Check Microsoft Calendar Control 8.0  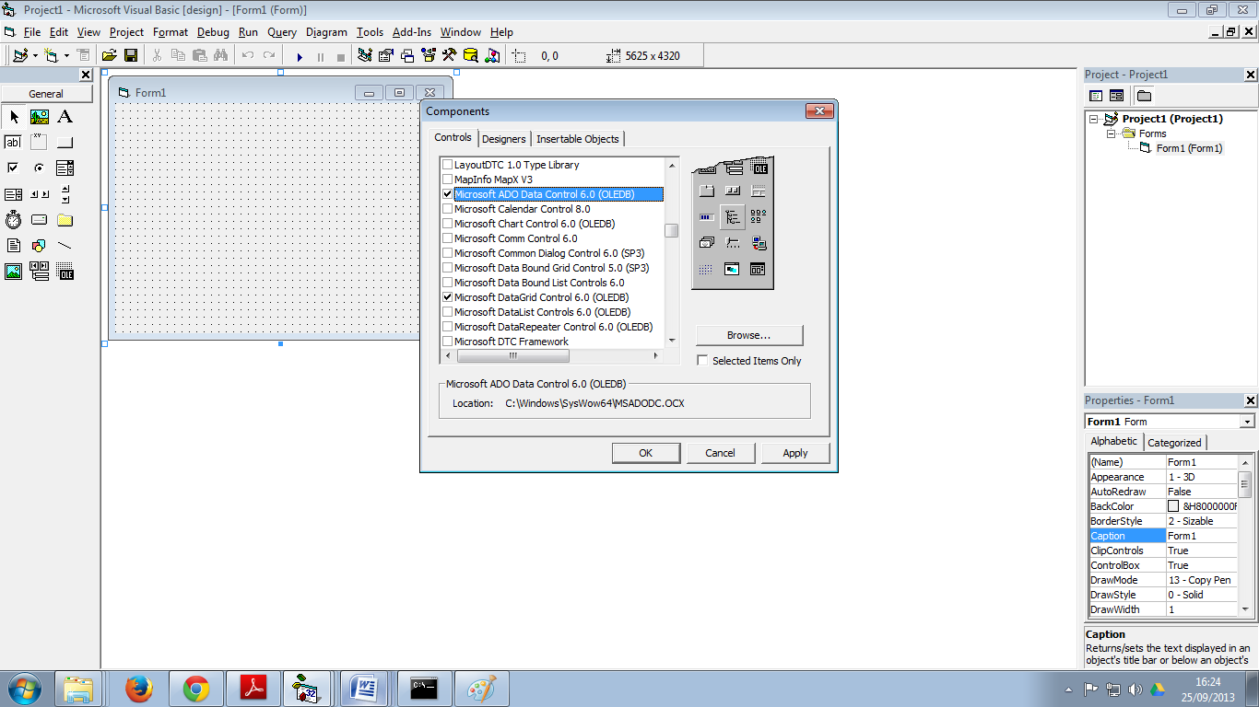448,209
